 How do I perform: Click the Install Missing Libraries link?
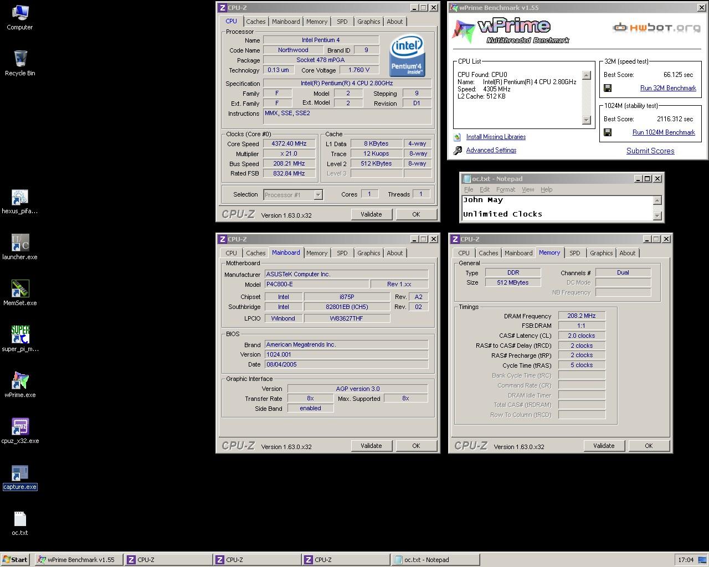(x=496, y=137)
